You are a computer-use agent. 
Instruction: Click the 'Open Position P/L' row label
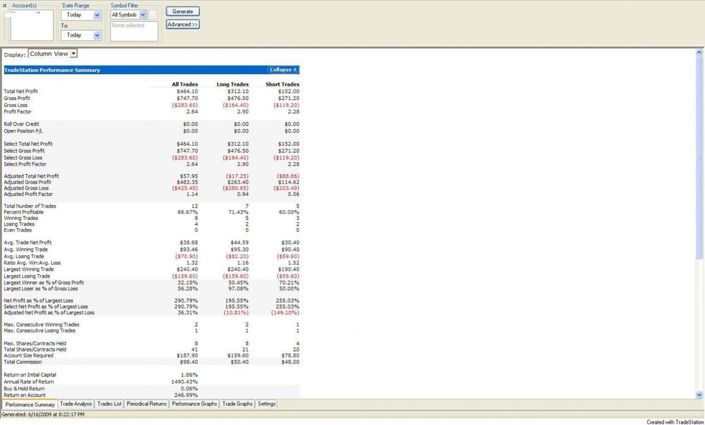23,131
